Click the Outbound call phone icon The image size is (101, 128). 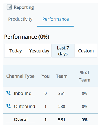[9, 106]
